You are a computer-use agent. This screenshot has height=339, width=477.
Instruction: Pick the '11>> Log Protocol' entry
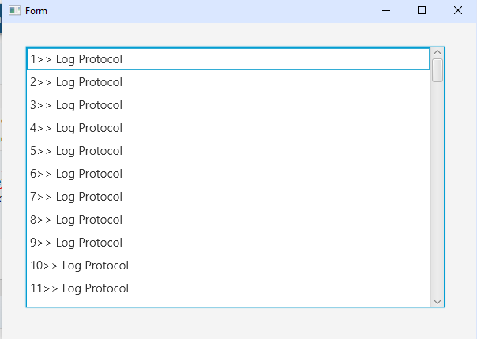pyautogui.click(x=229, y=288)
